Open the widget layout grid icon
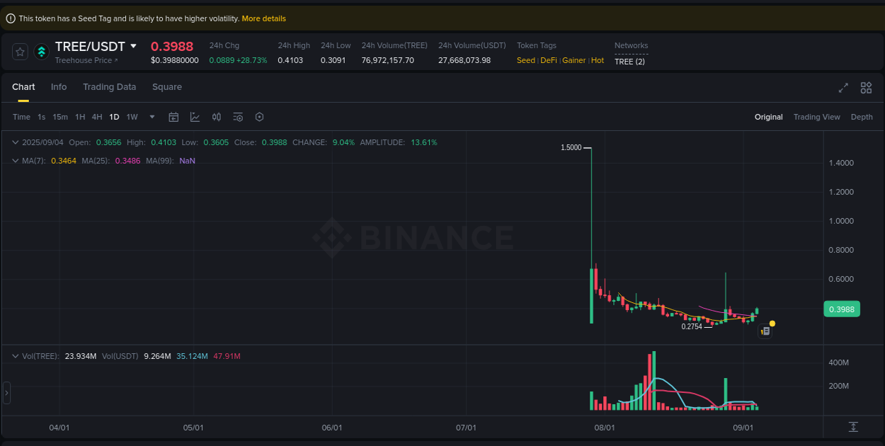The width and height of the screenshot is (885, 446). tap(866, 88)
